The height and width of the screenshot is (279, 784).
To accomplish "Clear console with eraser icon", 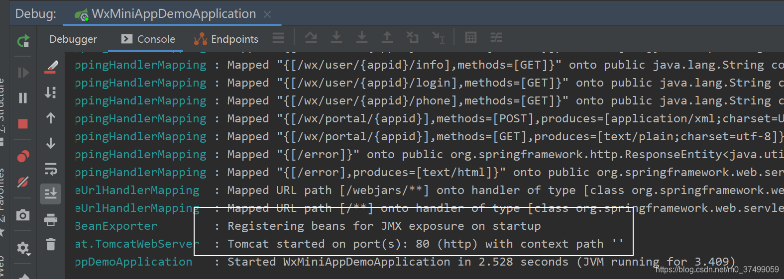I will 51,67.
